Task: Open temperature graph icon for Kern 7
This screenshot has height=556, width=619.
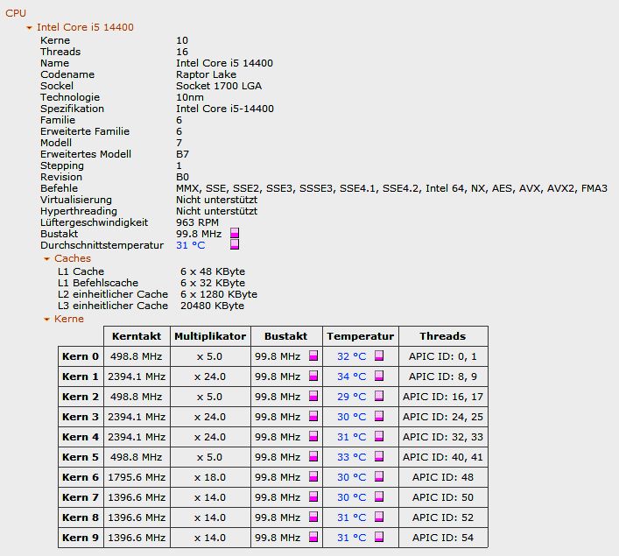Action: click(379, 496)
